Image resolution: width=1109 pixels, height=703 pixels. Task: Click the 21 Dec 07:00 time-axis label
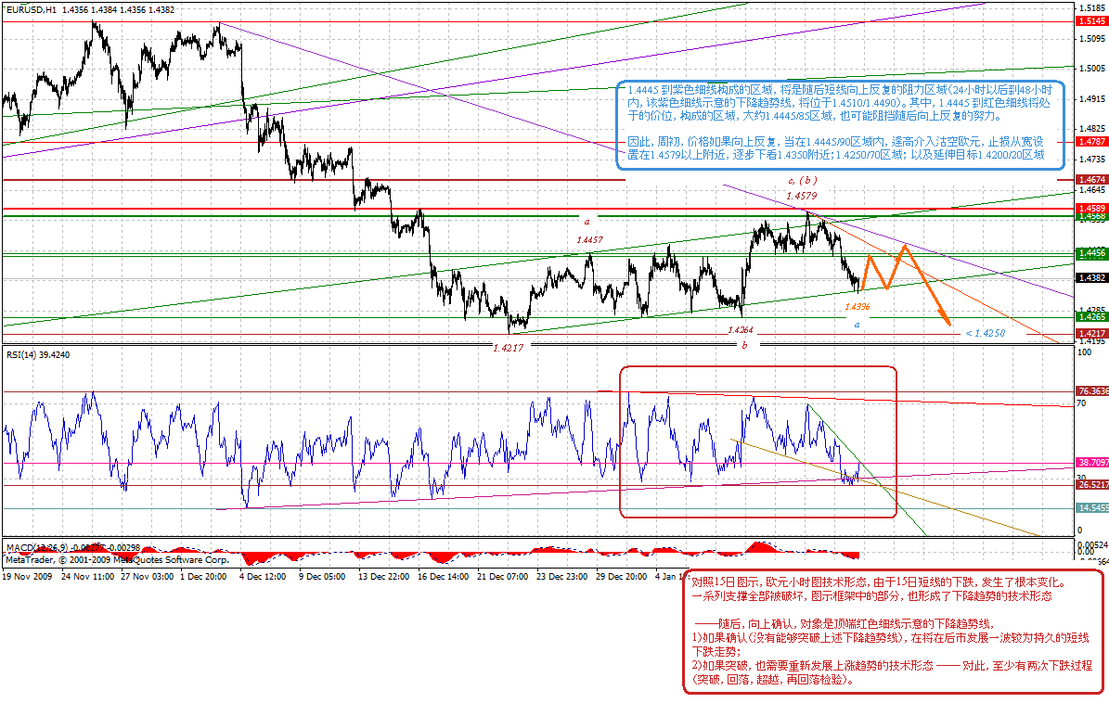point(502,577)
